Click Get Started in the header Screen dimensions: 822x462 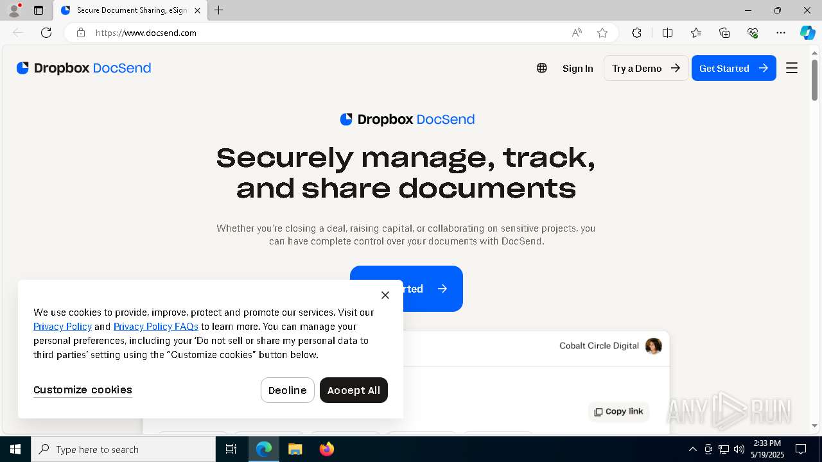[734, 68]
